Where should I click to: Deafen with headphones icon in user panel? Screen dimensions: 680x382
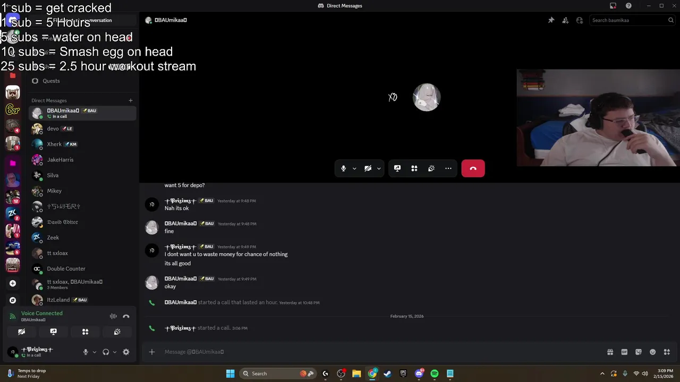[106, 352]
